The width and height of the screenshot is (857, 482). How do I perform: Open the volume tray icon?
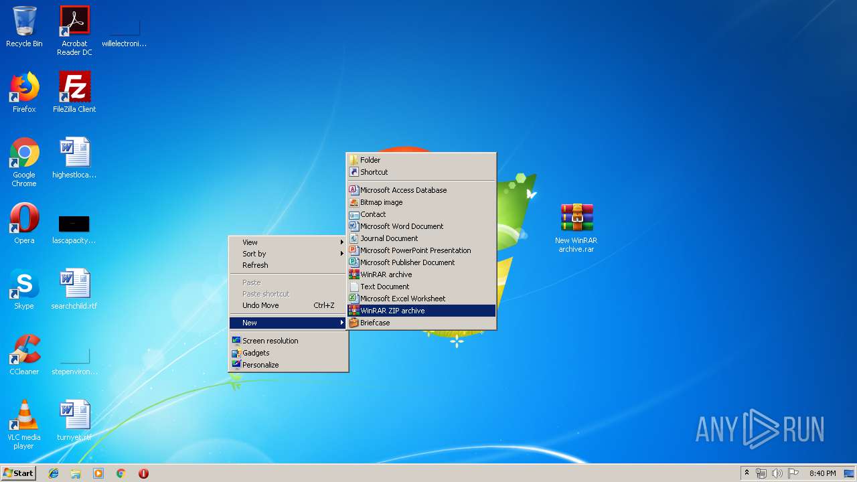point(777,473)
